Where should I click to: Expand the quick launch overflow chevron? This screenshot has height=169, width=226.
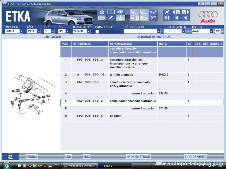pyautogui.click(x=56, y=165)
